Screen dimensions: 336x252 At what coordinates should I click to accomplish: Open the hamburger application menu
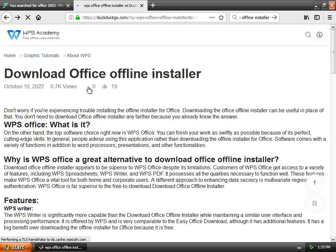(x=330, y=17)
